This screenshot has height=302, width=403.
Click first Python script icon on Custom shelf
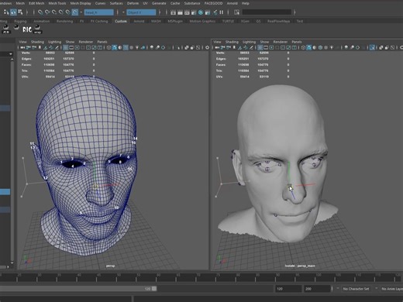[6, 29]
